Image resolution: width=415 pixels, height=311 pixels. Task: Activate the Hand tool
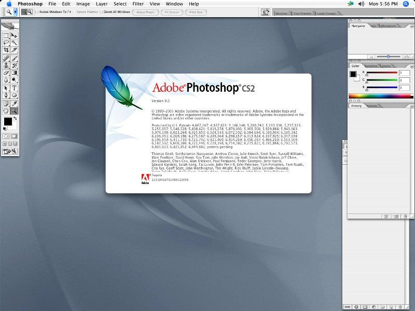[6, 111]
